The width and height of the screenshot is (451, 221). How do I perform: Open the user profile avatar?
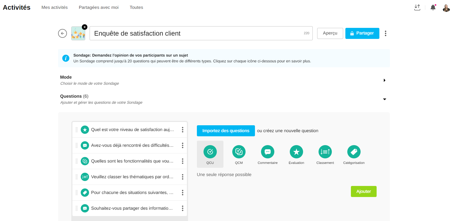click(446, 8)
